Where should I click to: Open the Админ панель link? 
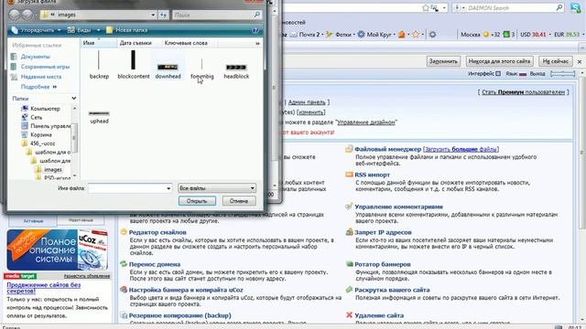[307, 101]
